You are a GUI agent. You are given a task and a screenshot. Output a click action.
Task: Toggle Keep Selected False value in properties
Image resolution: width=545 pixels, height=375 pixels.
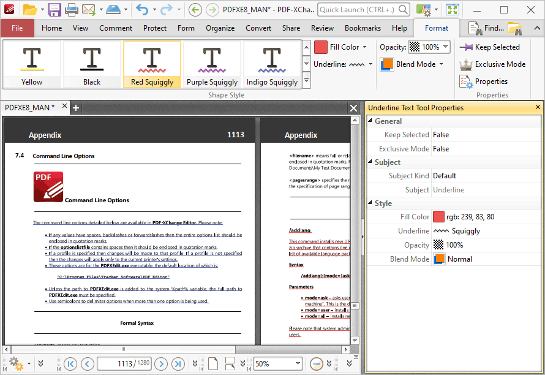pos(486,135)
